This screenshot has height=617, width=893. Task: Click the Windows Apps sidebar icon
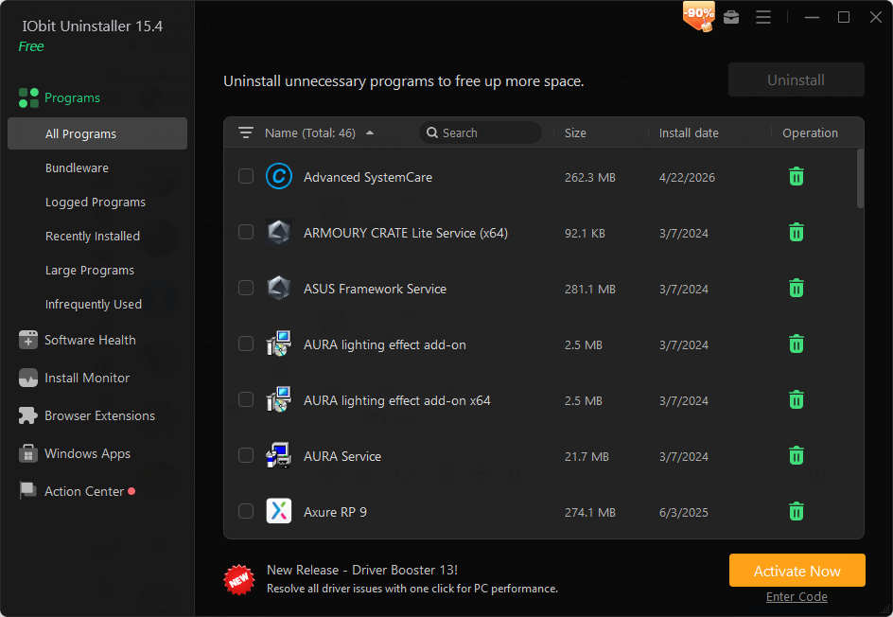[28, 453]
